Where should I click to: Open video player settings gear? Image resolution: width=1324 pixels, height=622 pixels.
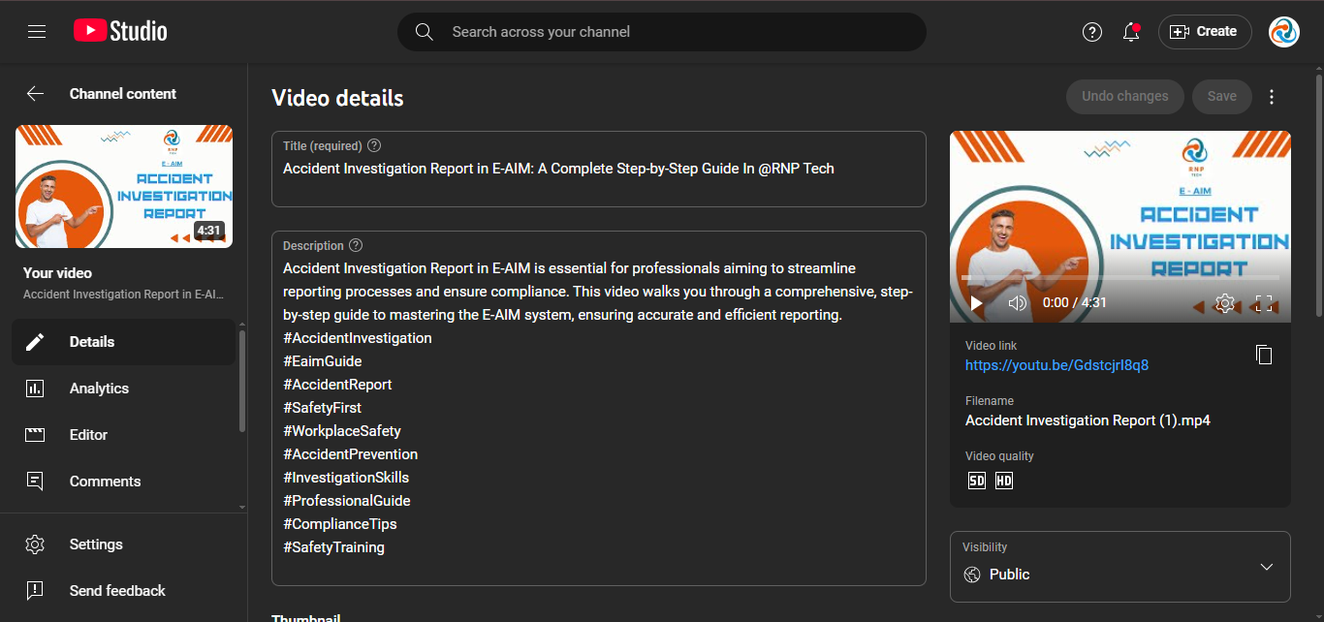click(1224, 303)
